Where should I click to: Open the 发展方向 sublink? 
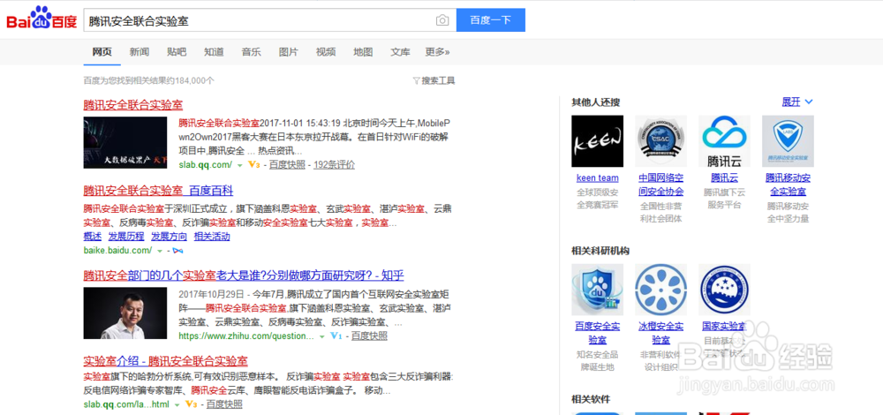pyautogui.click(x=169, y=236)
